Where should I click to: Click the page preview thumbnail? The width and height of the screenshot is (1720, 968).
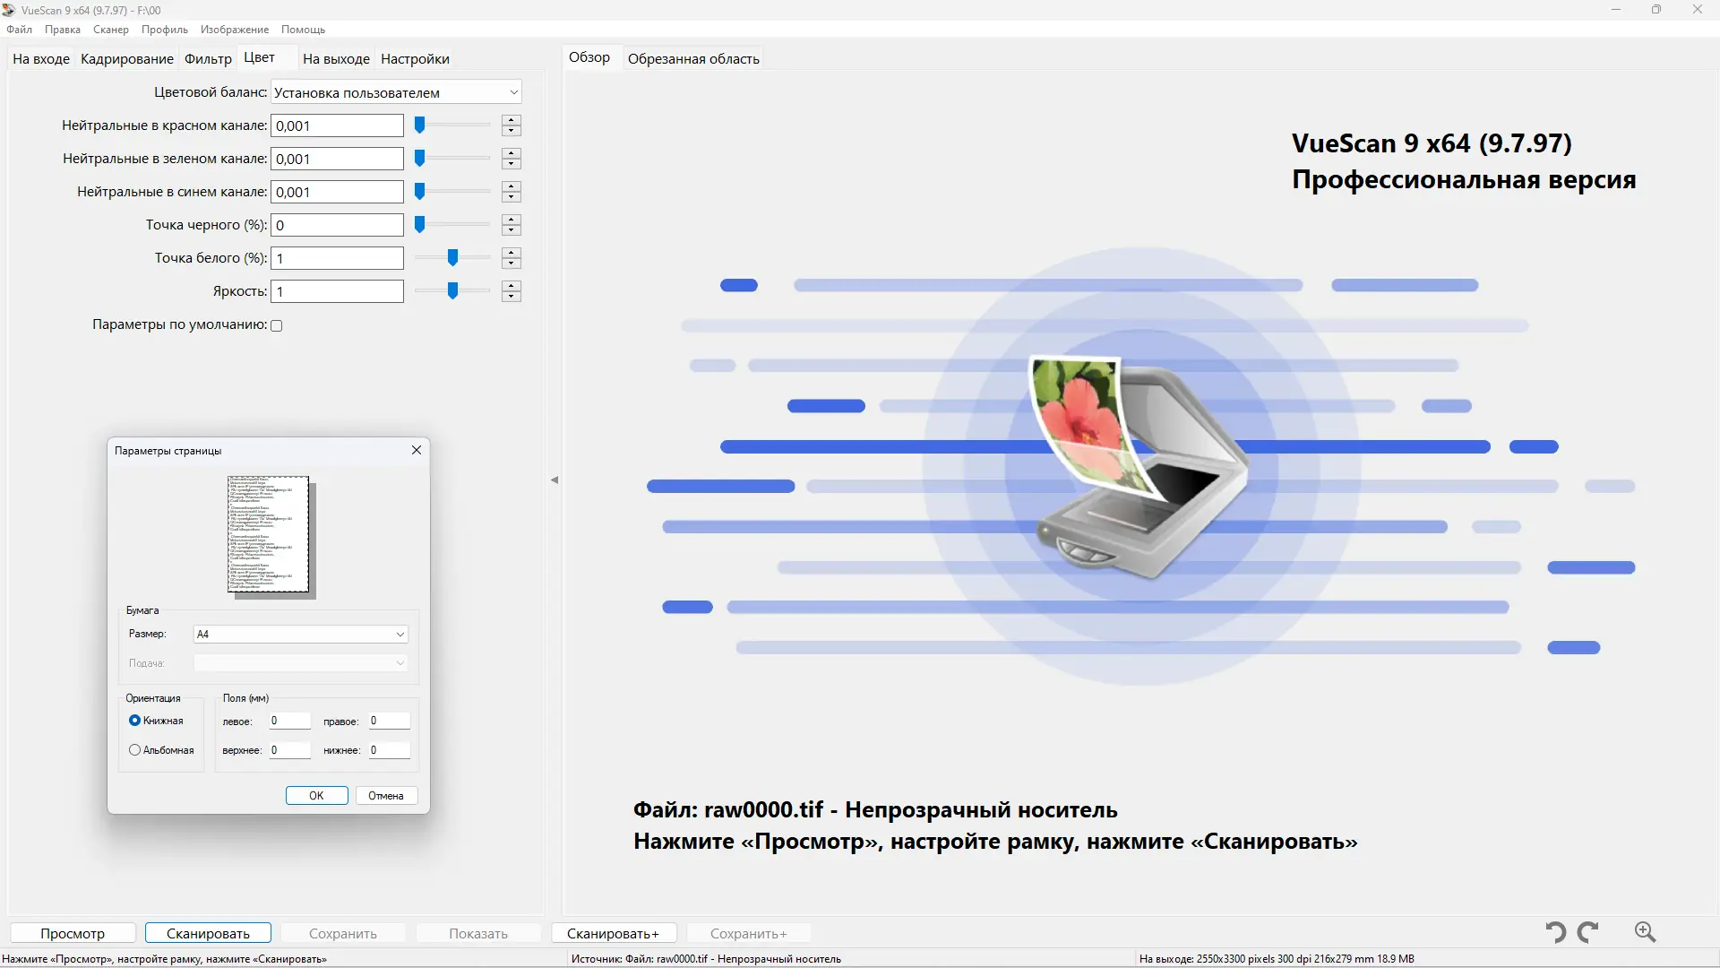click(269, 535)
